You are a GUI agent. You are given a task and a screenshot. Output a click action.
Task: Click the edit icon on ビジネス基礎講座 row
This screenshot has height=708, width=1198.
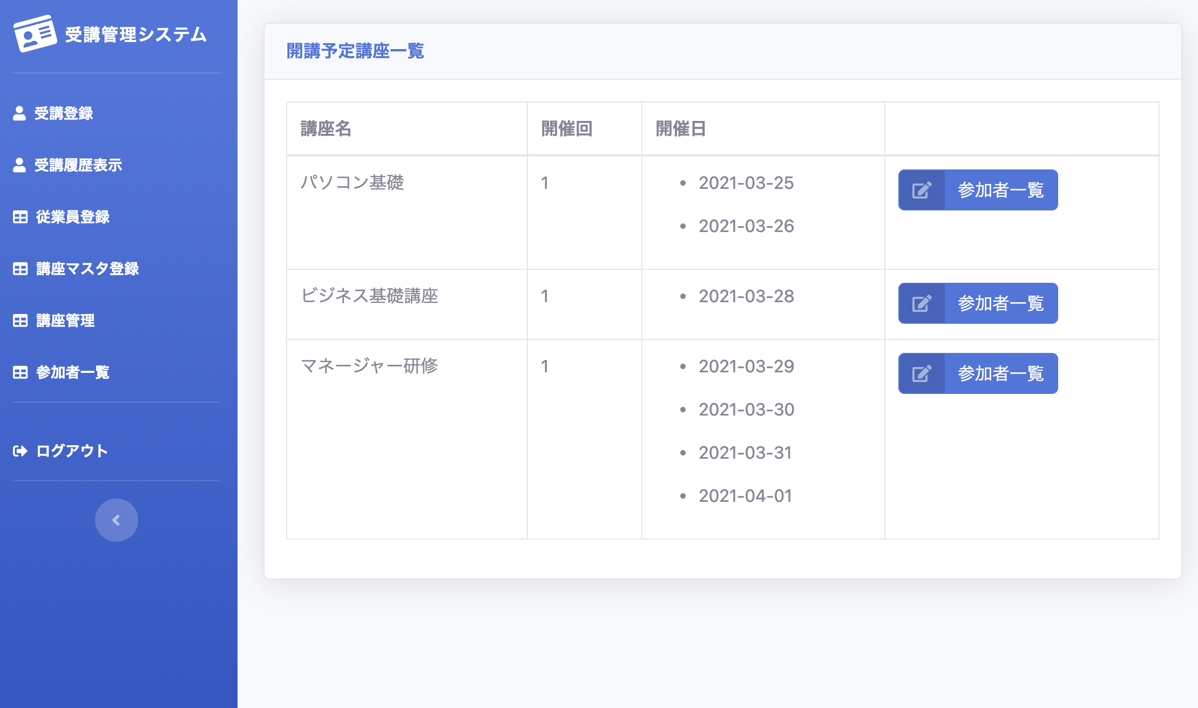coord(922,303)
